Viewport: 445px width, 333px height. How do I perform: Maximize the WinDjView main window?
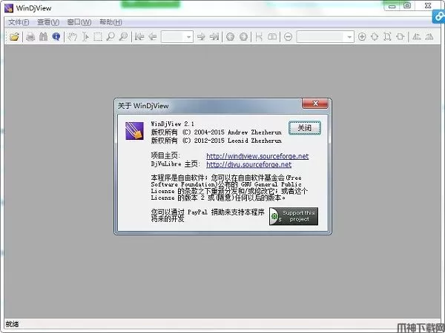(407, 6)
